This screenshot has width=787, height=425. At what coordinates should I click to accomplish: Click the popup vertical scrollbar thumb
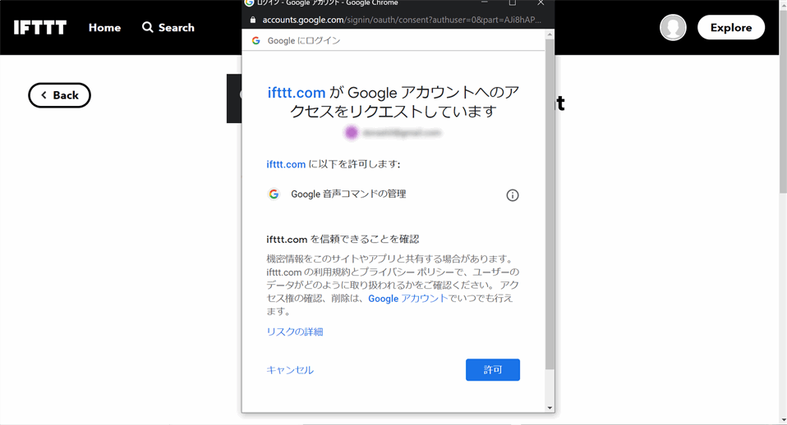(x=550, y=204)
